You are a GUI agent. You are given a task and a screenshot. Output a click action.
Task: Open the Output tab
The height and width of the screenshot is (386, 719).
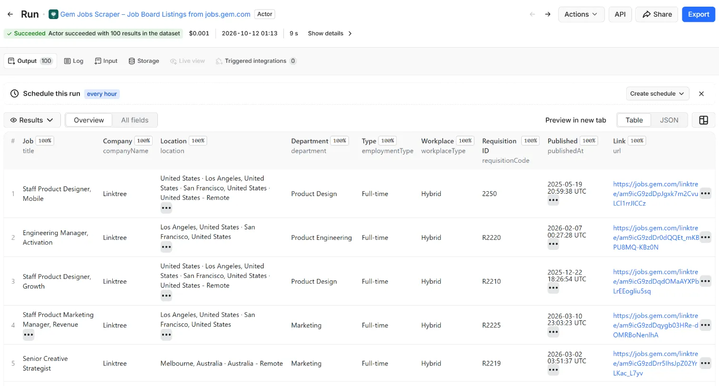[30, 61]
